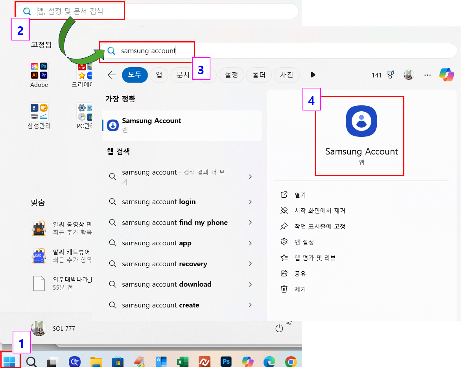Viewport: 461px width, 368px height.
Task: Open the 141 rewards points badge
Action: (x=382, y=75)
